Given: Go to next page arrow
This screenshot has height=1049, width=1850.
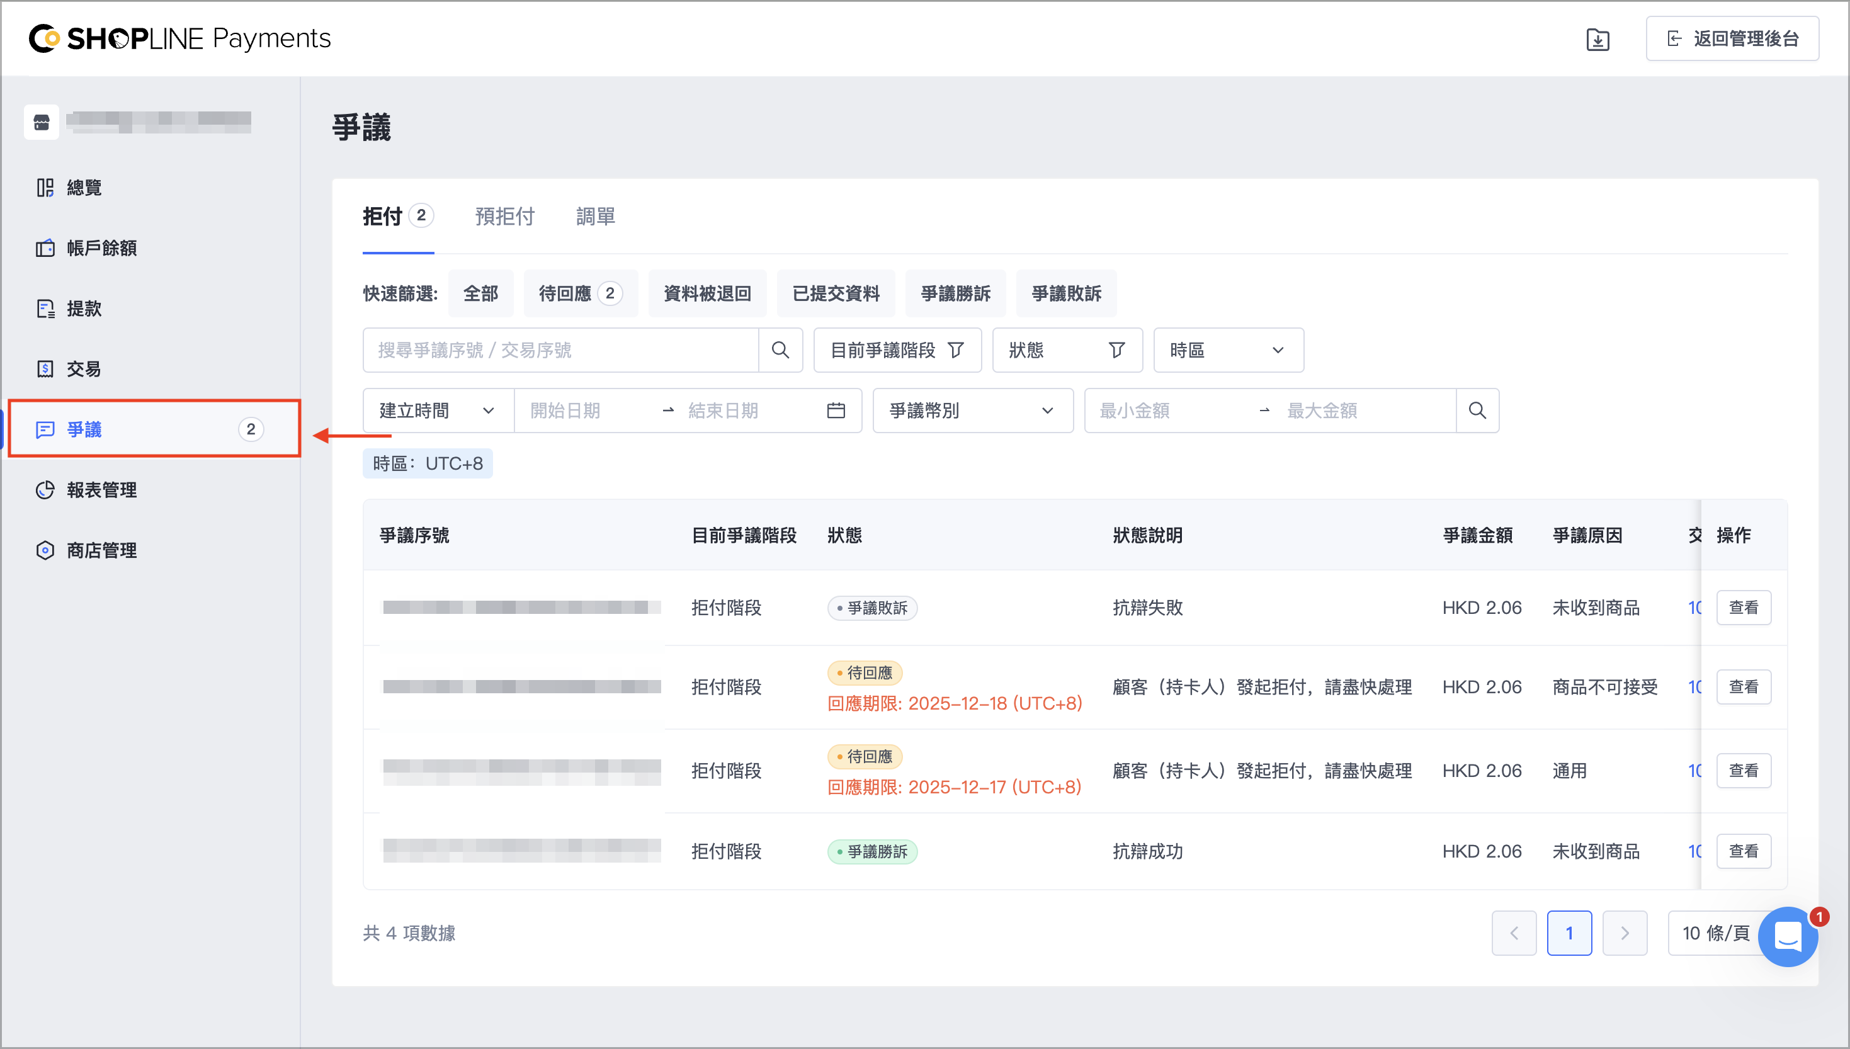Looking at the screenshot, I should coord(1625,933).
